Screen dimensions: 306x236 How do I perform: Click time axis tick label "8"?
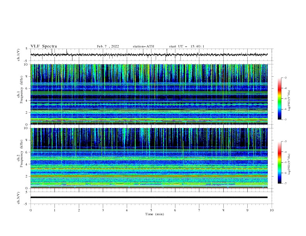point(223,210)
